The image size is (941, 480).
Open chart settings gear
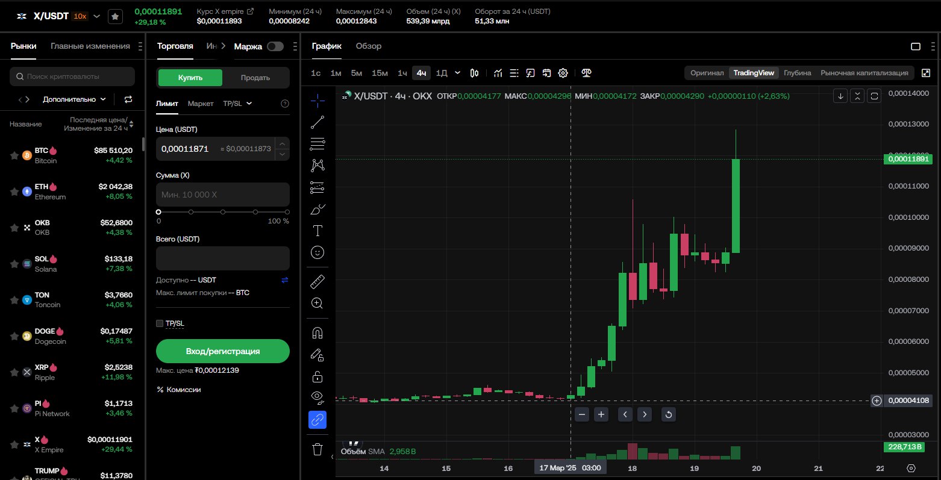point(563,73)
